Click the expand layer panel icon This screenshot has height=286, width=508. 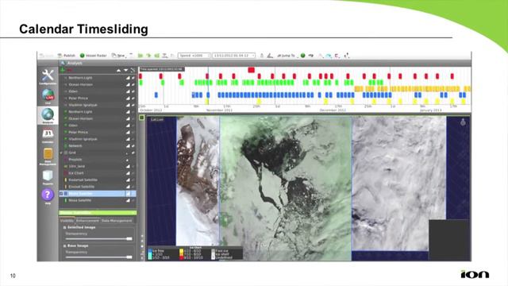point(133,70)
